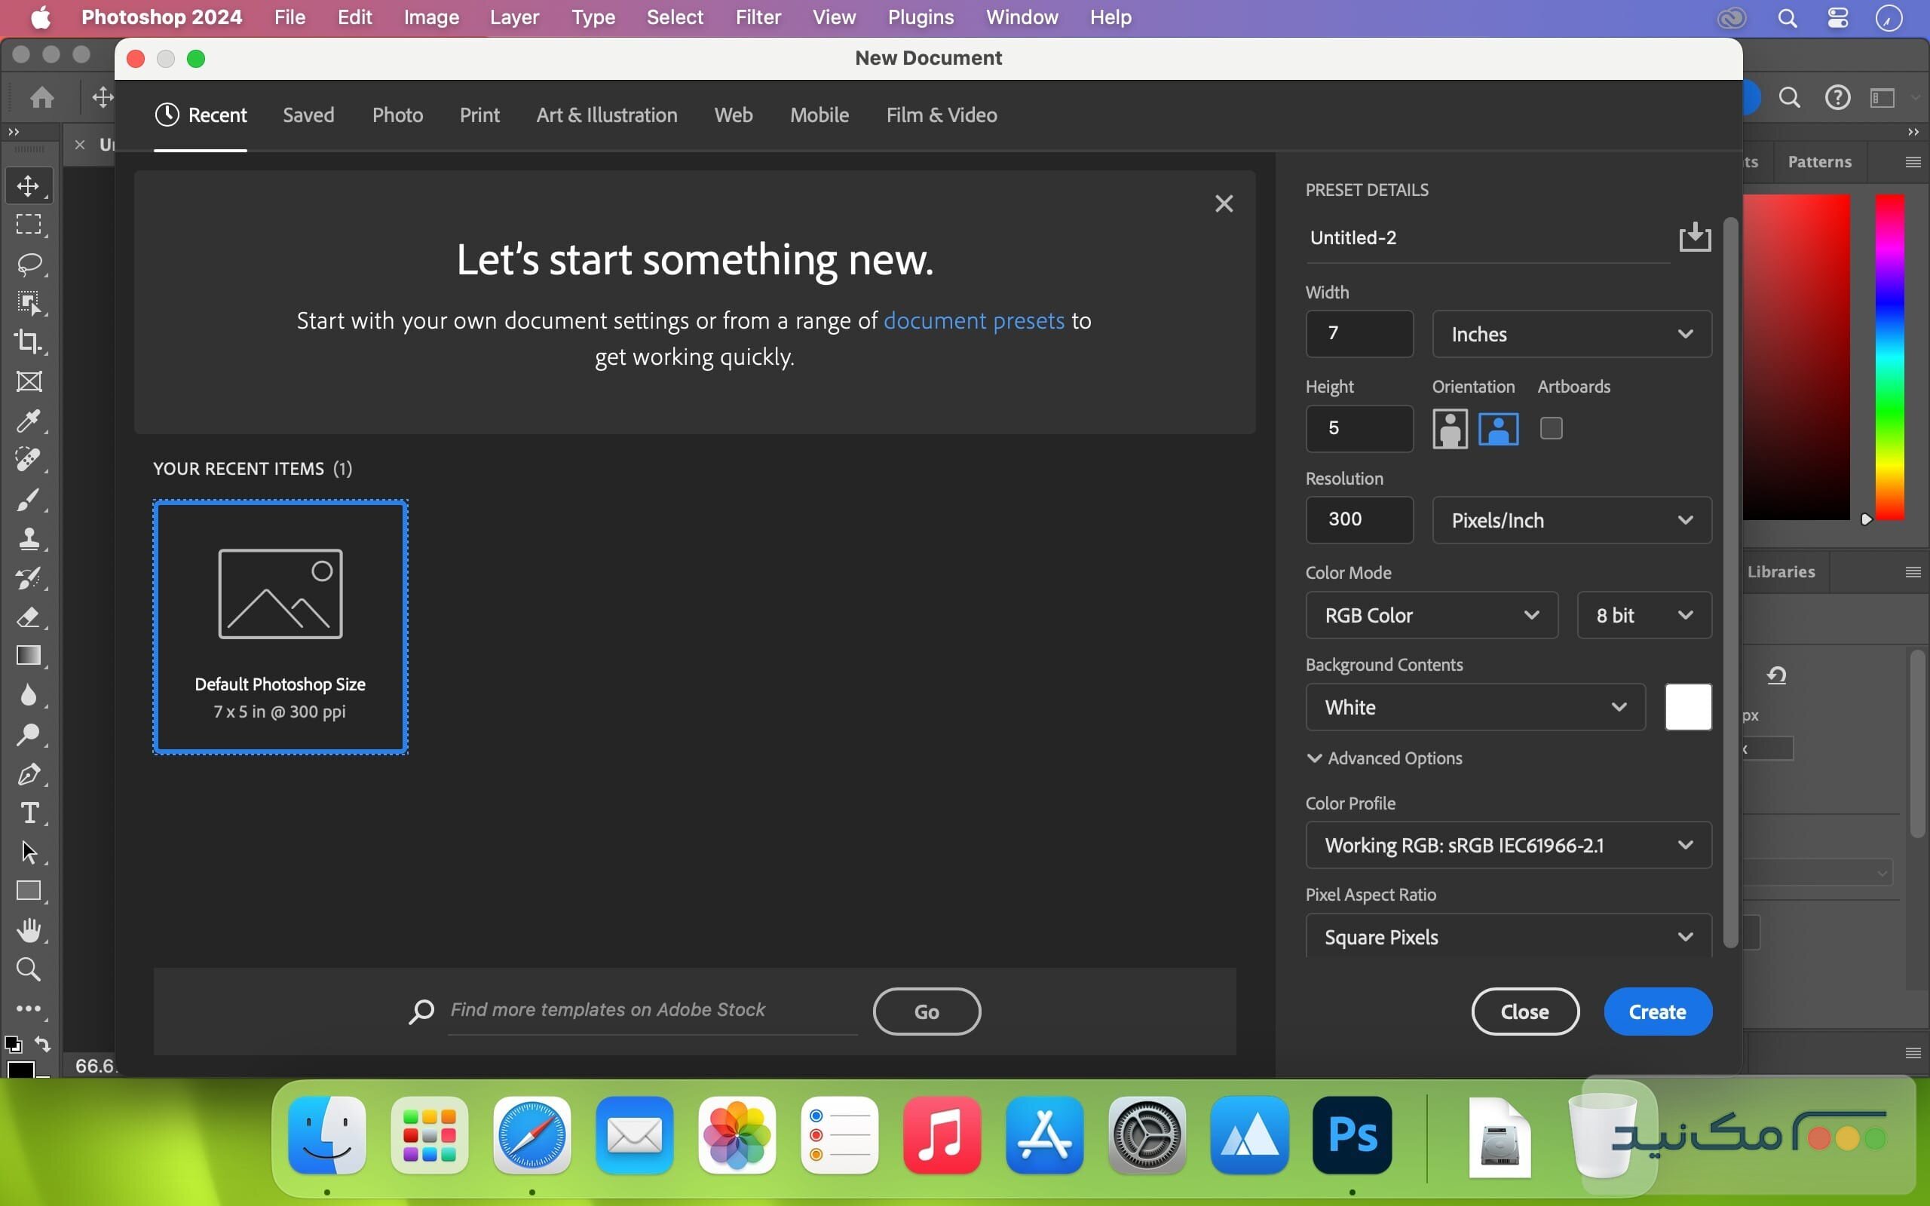The height and width of the screenshot is (1206, 1930).
Task: Select the Lasso tool
Action: coord(29,263)
